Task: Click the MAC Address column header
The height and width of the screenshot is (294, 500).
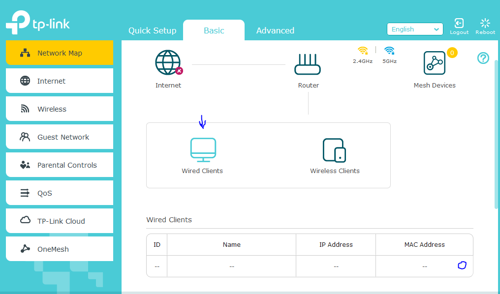Action: [x=424, y=245]
